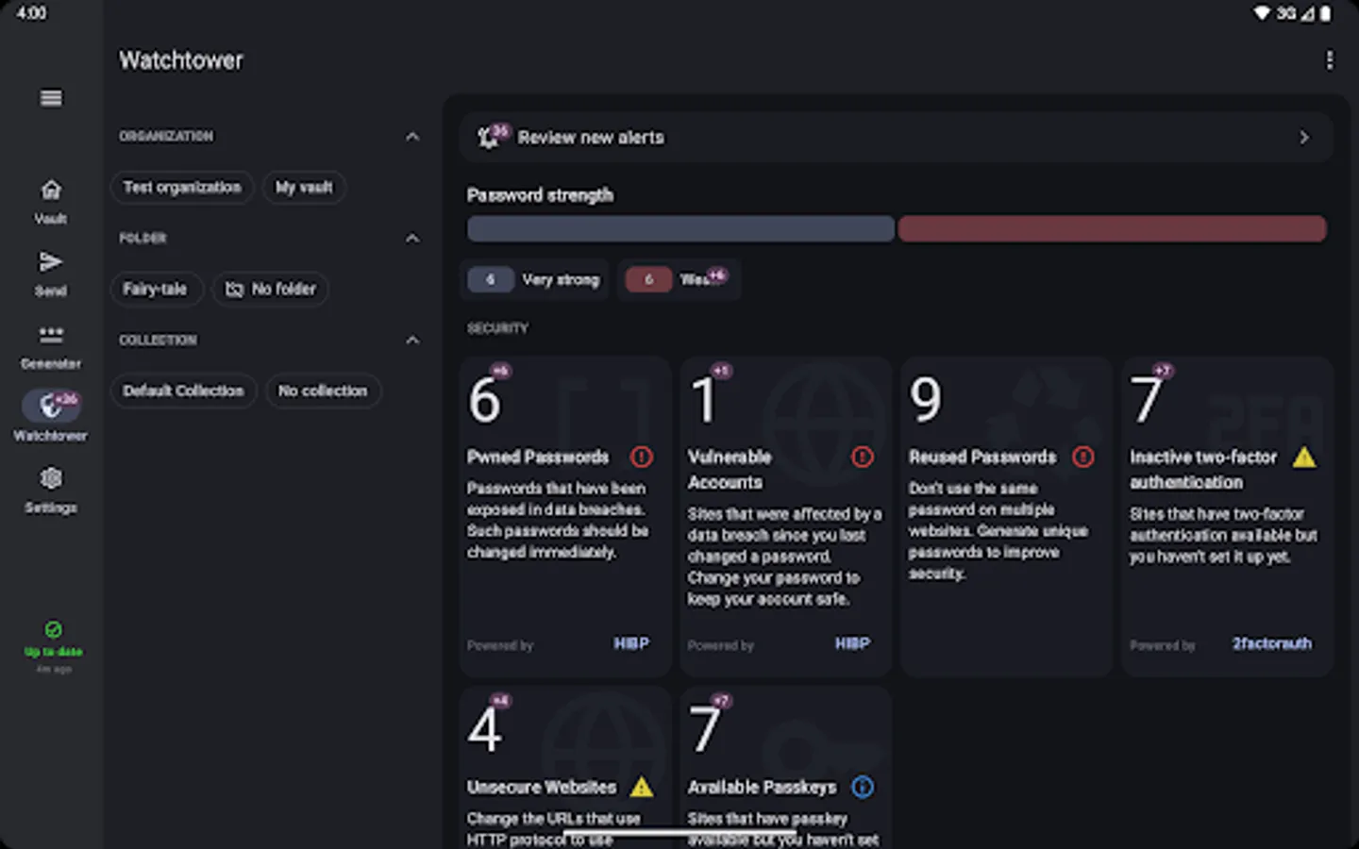Open the HIBP link under Pwned Passwords
The image size is (1359, 849).
pos(631,644)
